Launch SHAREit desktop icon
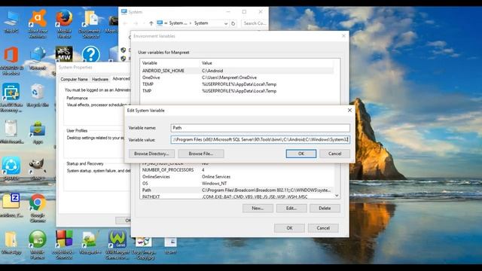The height and width of the screenshot is (271, 482). click(x=11, y=169)
